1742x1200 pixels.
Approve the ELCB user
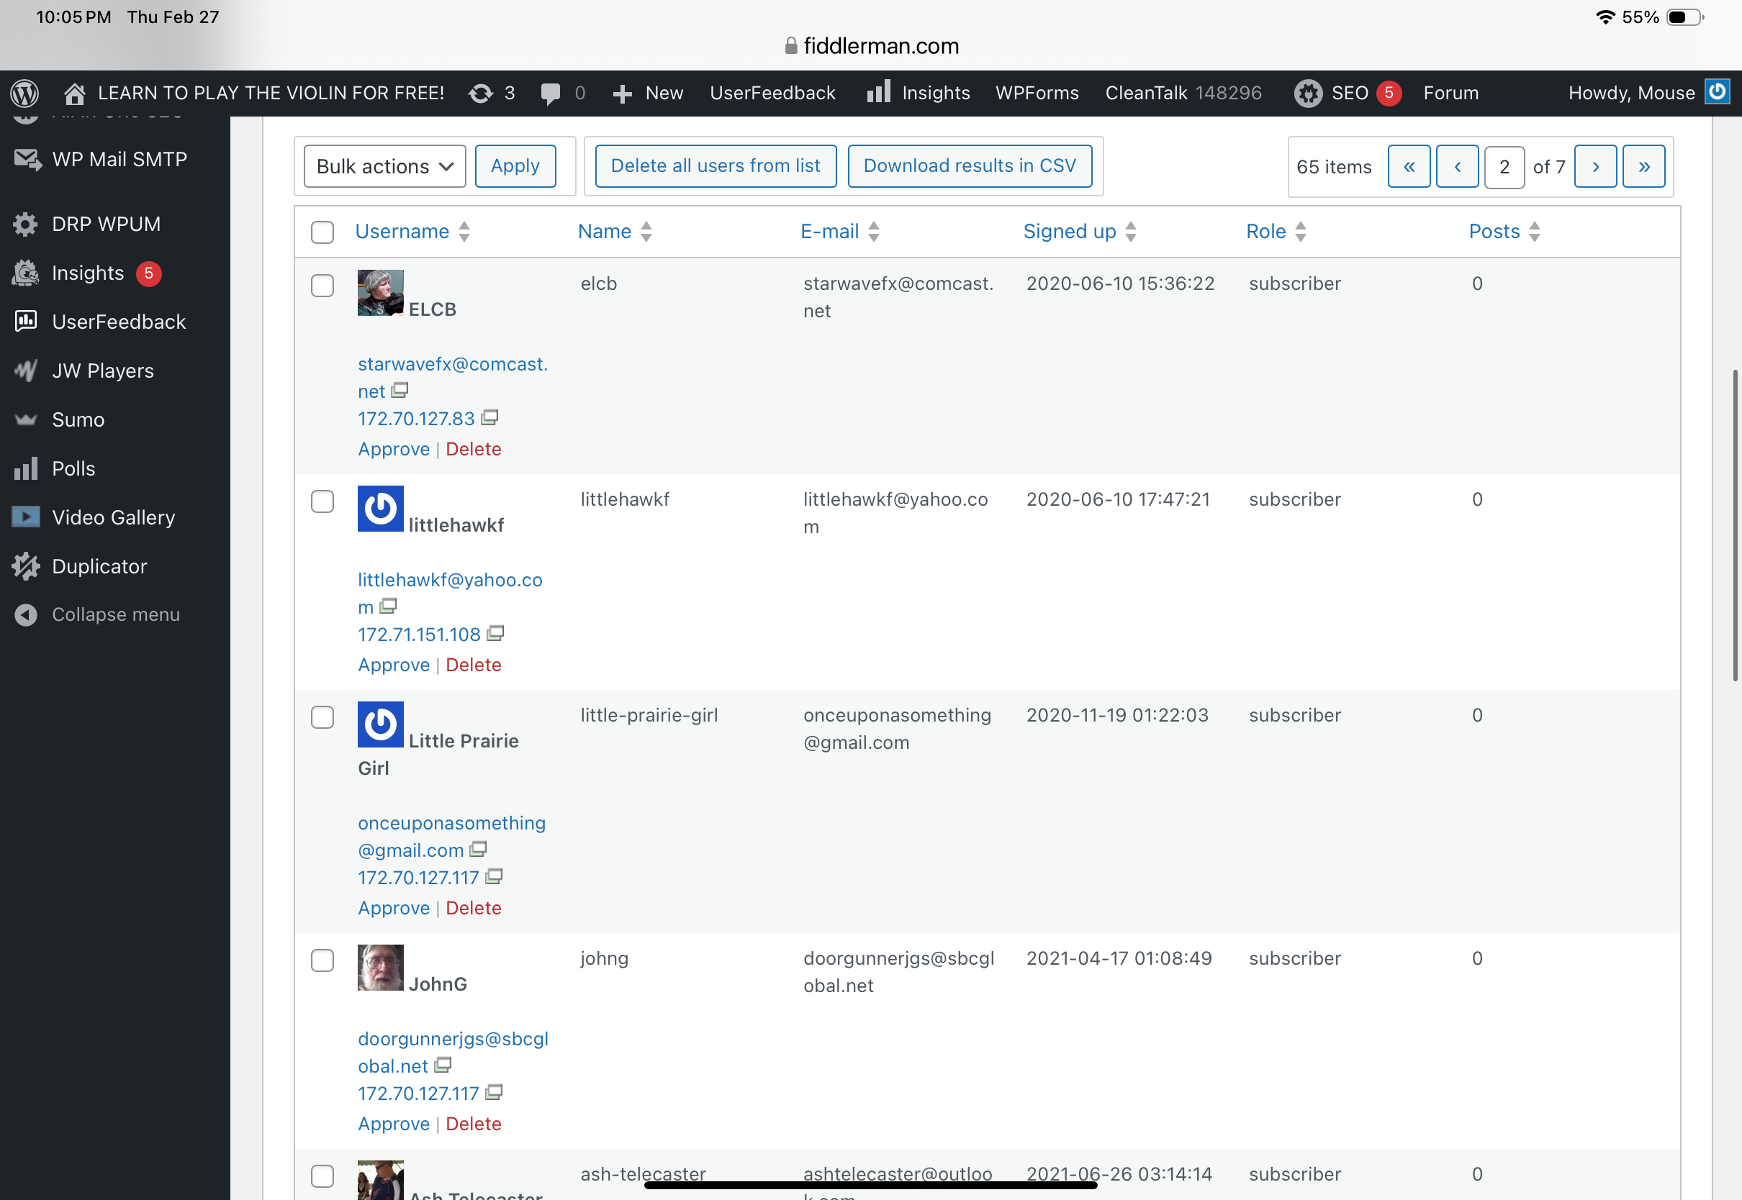click(x=393, y=449)
